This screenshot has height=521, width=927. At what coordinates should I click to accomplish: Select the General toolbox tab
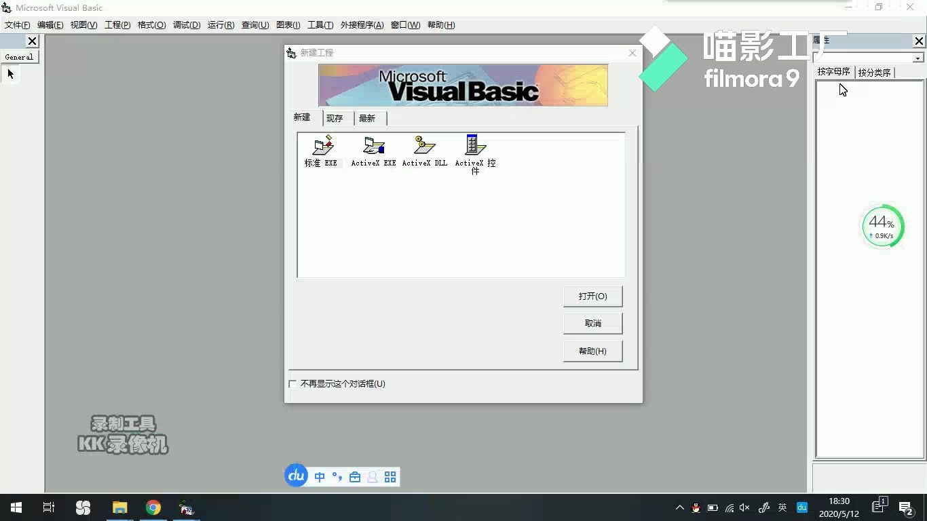(x=19, y=57)
